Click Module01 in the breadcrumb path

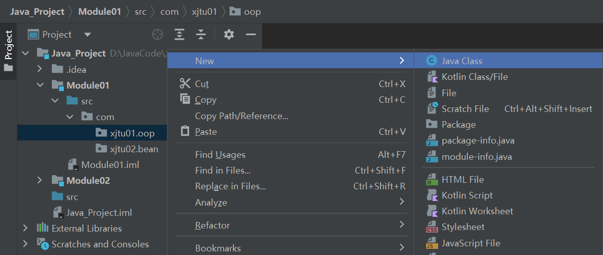[100, 12]
